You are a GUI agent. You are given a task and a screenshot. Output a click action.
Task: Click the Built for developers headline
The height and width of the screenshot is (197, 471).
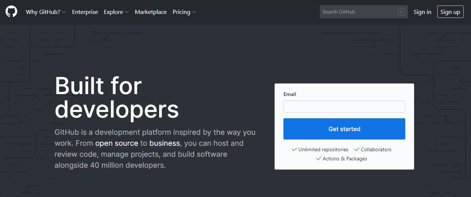click(117, 97)
